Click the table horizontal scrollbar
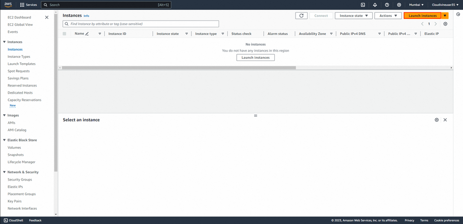Image resolution: width=463 pixels, height=224 pixels. click(x=179, y=68)
